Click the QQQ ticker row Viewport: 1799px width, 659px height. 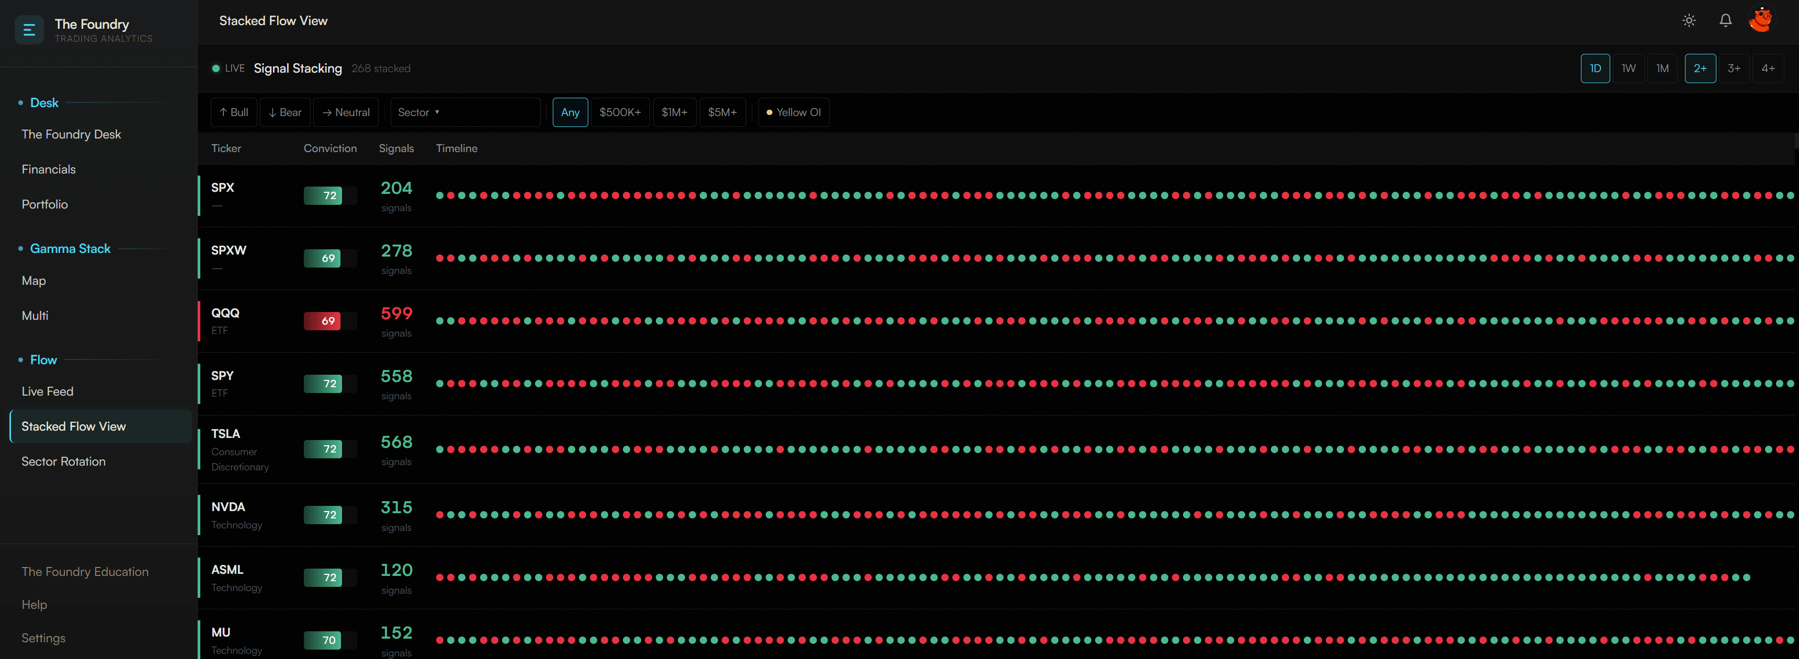tap(225, 314)
